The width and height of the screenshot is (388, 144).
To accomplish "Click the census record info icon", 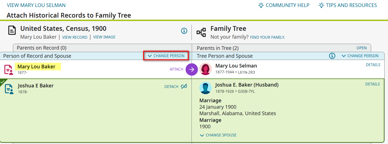I will click(184, 31).
